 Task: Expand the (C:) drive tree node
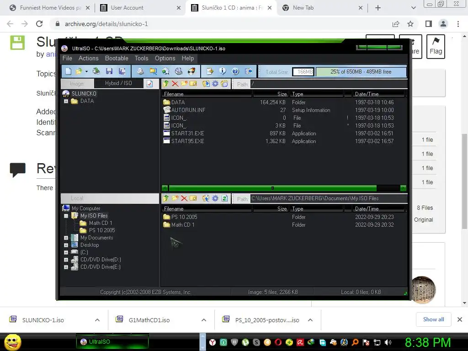pos(66,252)
